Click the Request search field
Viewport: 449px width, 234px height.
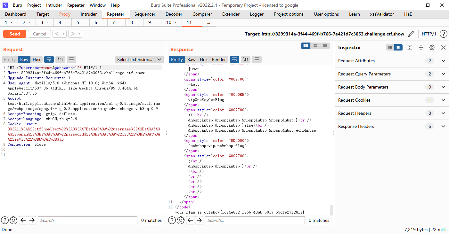tap(87, 220)
